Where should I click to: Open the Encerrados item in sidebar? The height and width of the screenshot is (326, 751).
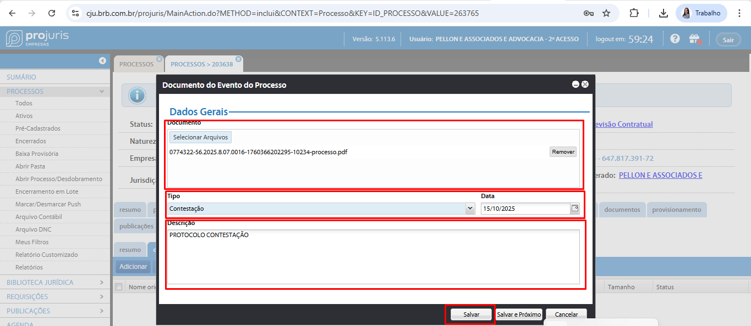point(30,141)
